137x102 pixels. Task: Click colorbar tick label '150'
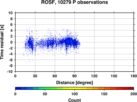pyautogui.click(x=104, y=94)
